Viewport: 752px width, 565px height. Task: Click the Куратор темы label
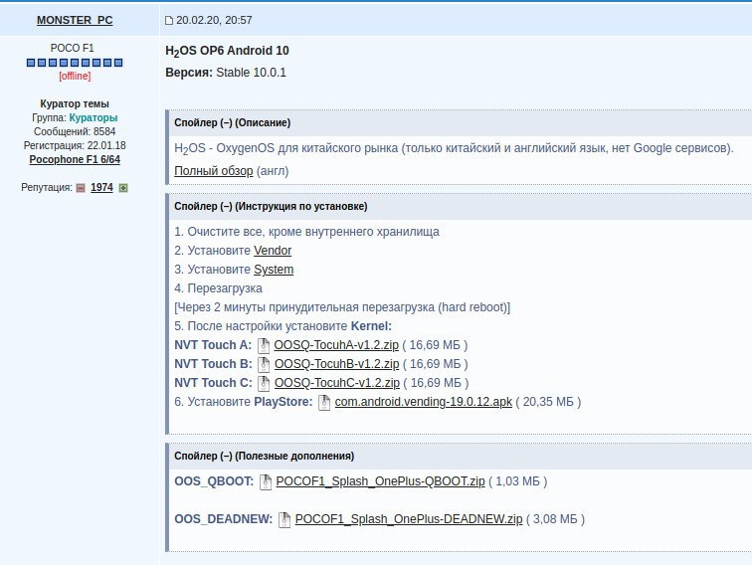(x=75, y=103)
